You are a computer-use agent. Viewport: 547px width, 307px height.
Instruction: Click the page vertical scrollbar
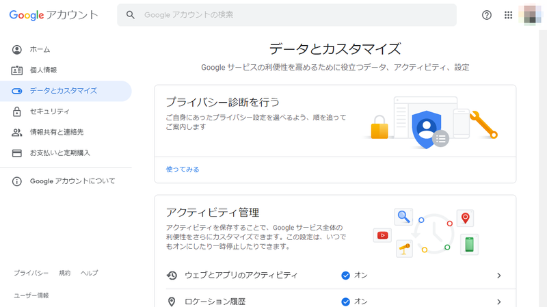coord(543,168)
